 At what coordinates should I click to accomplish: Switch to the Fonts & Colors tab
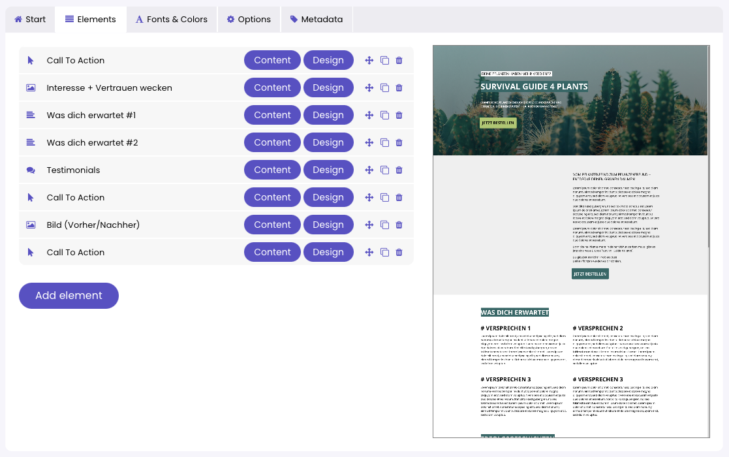[x=172, y=20]
